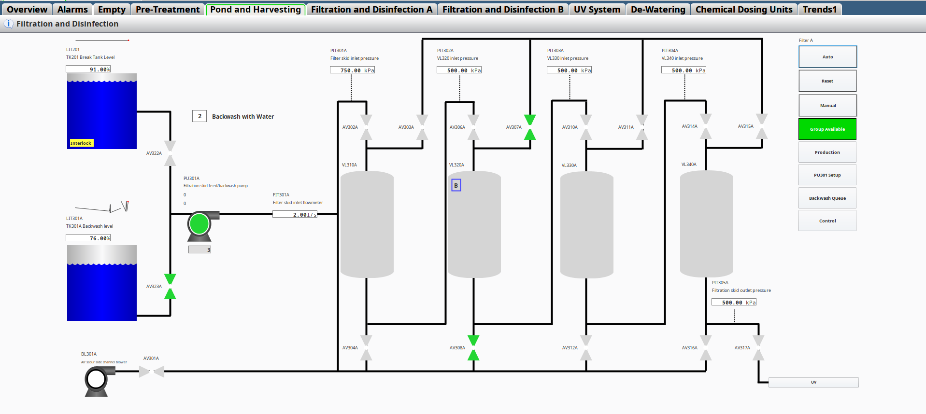This screenshot has height=414, width=926.
Task: Click the AV306A valve symbol
Action: 473,127
